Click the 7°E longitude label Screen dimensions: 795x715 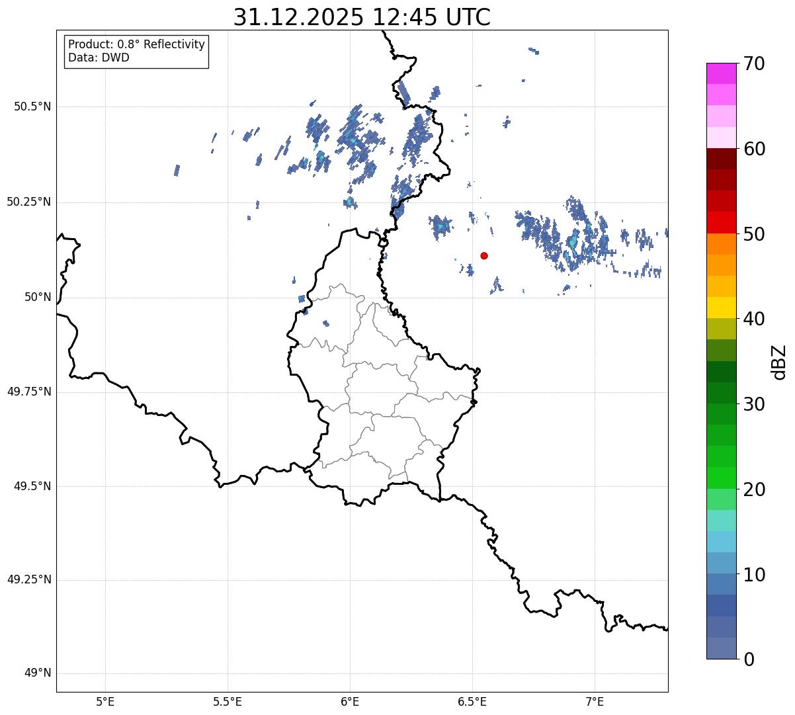595,702
